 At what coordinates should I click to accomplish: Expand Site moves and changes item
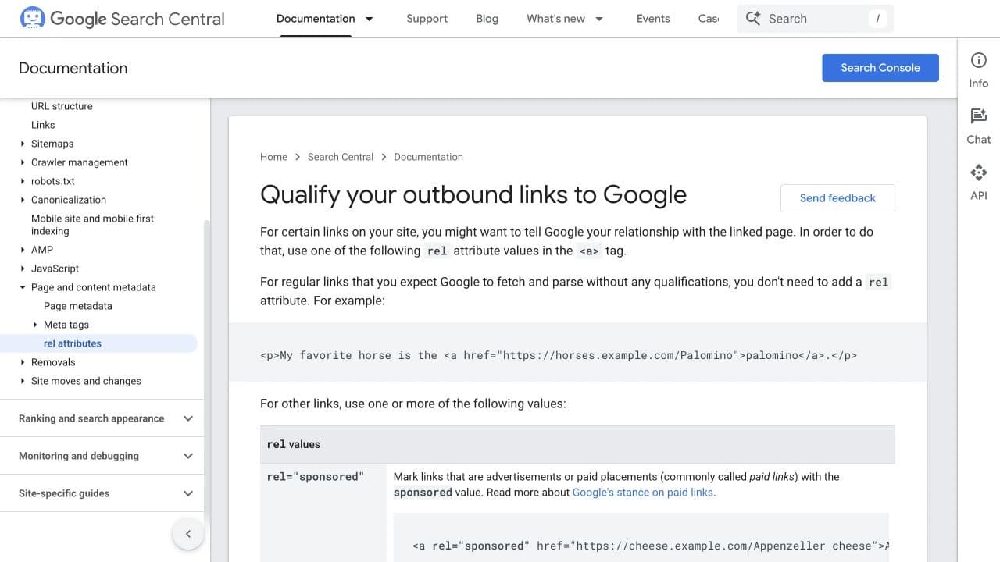(x=23, y=381)
